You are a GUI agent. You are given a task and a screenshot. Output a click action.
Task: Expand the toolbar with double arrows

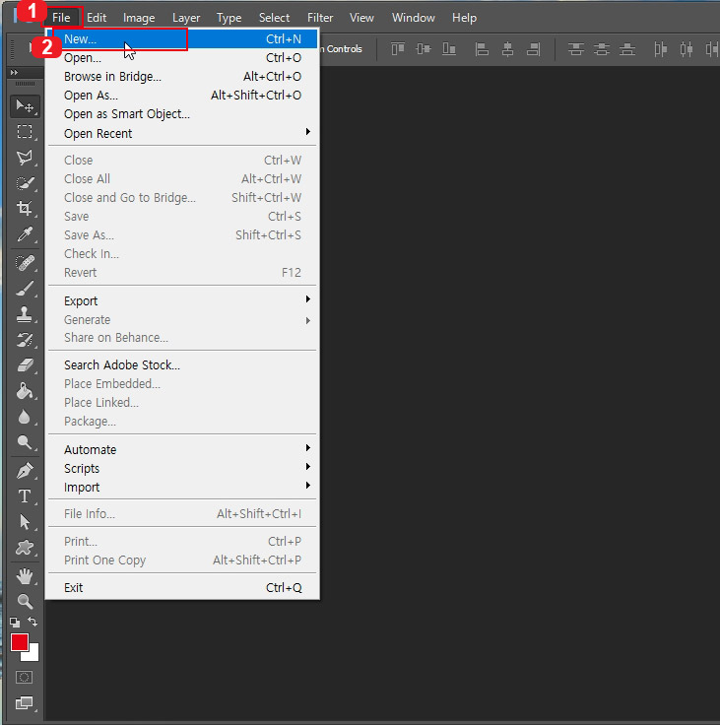point(14,72)
